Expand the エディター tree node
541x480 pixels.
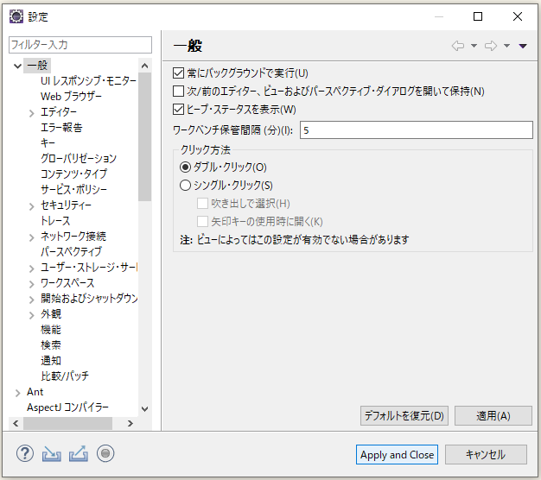[32, 113]
